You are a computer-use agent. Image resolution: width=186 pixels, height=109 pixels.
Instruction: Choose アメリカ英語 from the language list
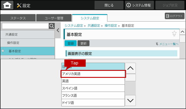point(93,74)
